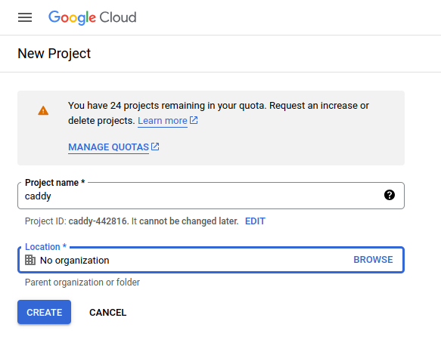This screenshot has width=441, height=352.
Task: Click external-link icon beside Learn more
Action: coord(194,120)
